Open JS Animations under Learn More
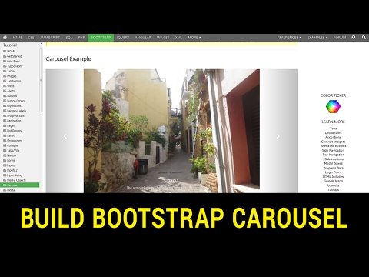Image resolution: width=369 pixels, height=277 pixels. (x=333, y=159)
